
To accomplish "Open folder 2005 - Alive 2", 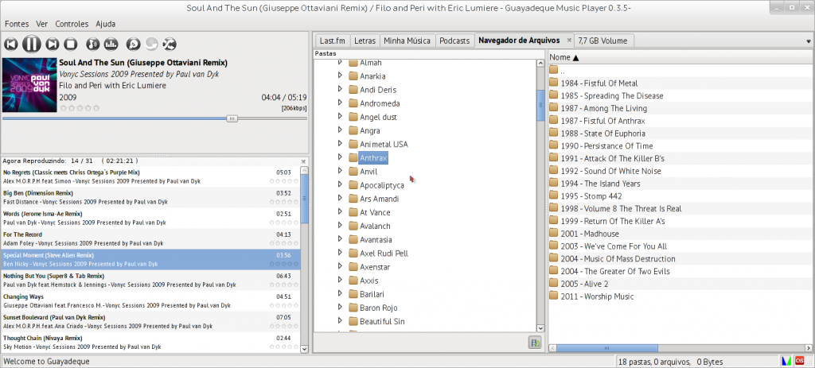I will coord(584,284).
